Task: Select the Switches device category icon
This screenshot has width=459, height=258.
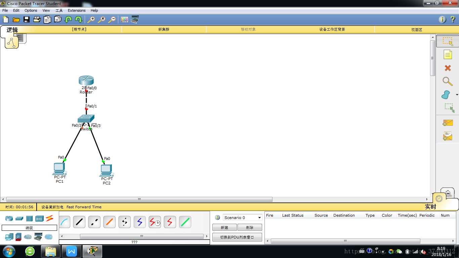Action: (19, 218)
